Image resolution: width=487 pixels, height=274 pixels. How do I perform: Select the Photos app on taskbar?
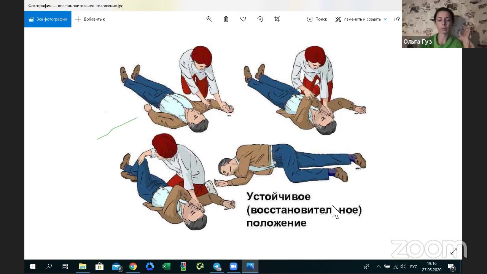point(250,267)
